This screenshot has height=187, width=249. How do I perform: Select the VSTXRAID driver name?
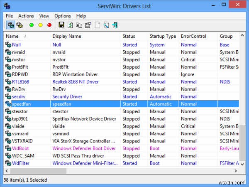coord(22,141)
